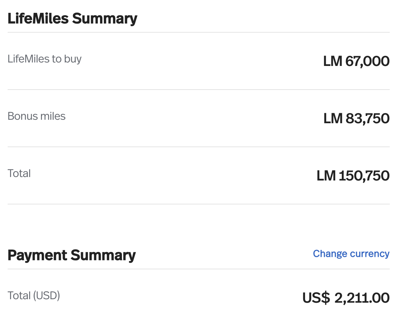Viewport: 396px width, 311px height.
Task: Select the "Bonus miles" label
Action: pos(36,116)
